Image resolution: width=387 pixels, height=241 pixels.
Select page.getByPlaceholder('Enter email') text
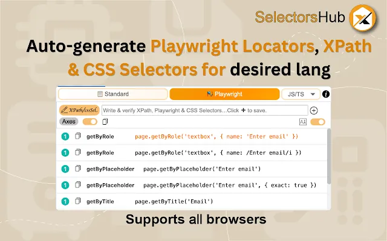pyautogui.click(x=202, y=169)
